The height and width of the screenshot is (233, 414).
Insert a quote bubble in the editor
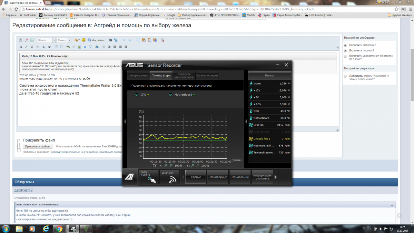tap(90, 47)
